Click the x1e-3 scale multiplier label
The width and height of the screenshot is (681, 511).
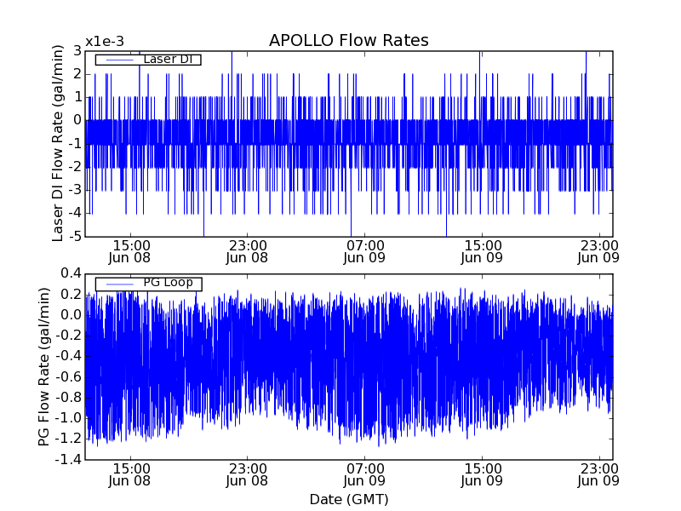pos(105,42)
